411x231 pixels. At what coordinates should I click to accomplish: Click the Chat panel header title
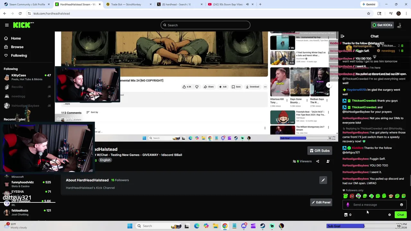tap(374, 36)
